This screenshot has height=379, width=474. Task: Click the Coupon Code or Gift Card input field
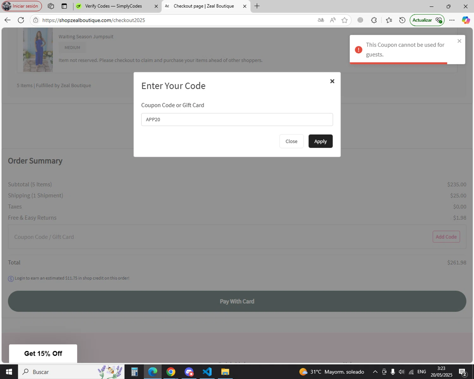coord(237,119)
